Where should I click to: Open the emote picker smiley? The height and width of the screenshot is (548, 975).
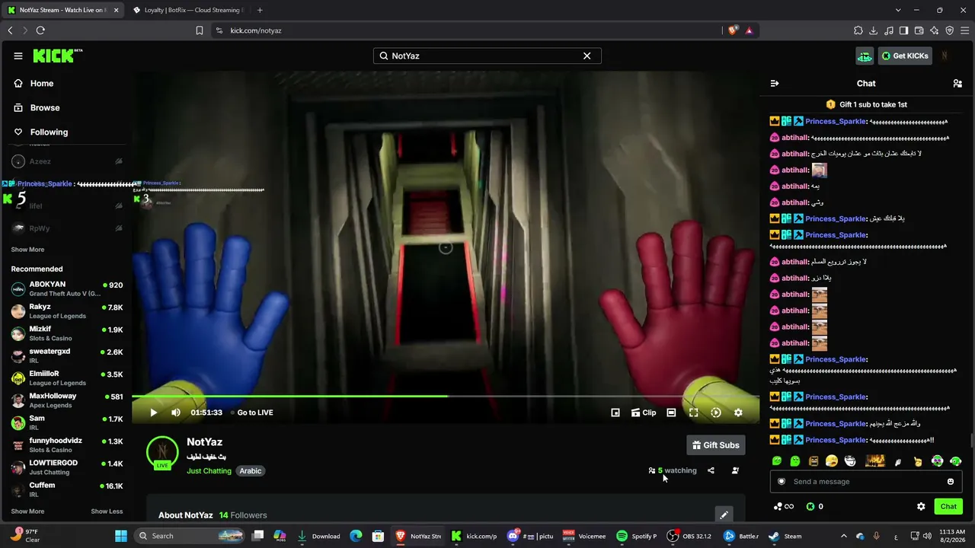pos(951,482)
